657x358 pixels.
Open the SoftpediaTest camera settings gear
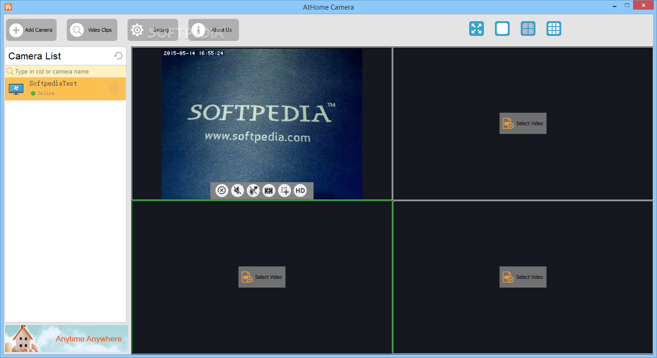tap(114, 89)
